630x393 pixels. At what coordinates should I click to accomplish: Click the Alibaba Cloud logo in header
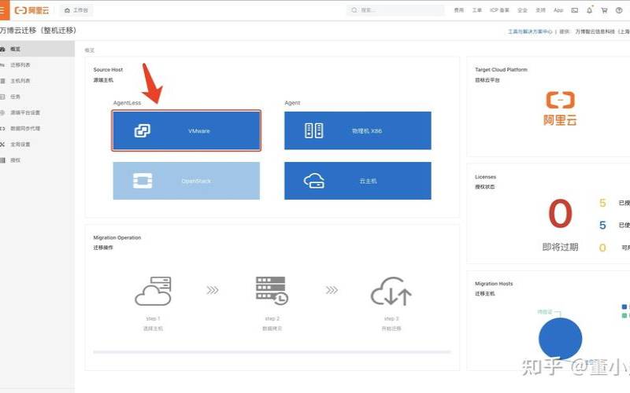tap(31, 10)
